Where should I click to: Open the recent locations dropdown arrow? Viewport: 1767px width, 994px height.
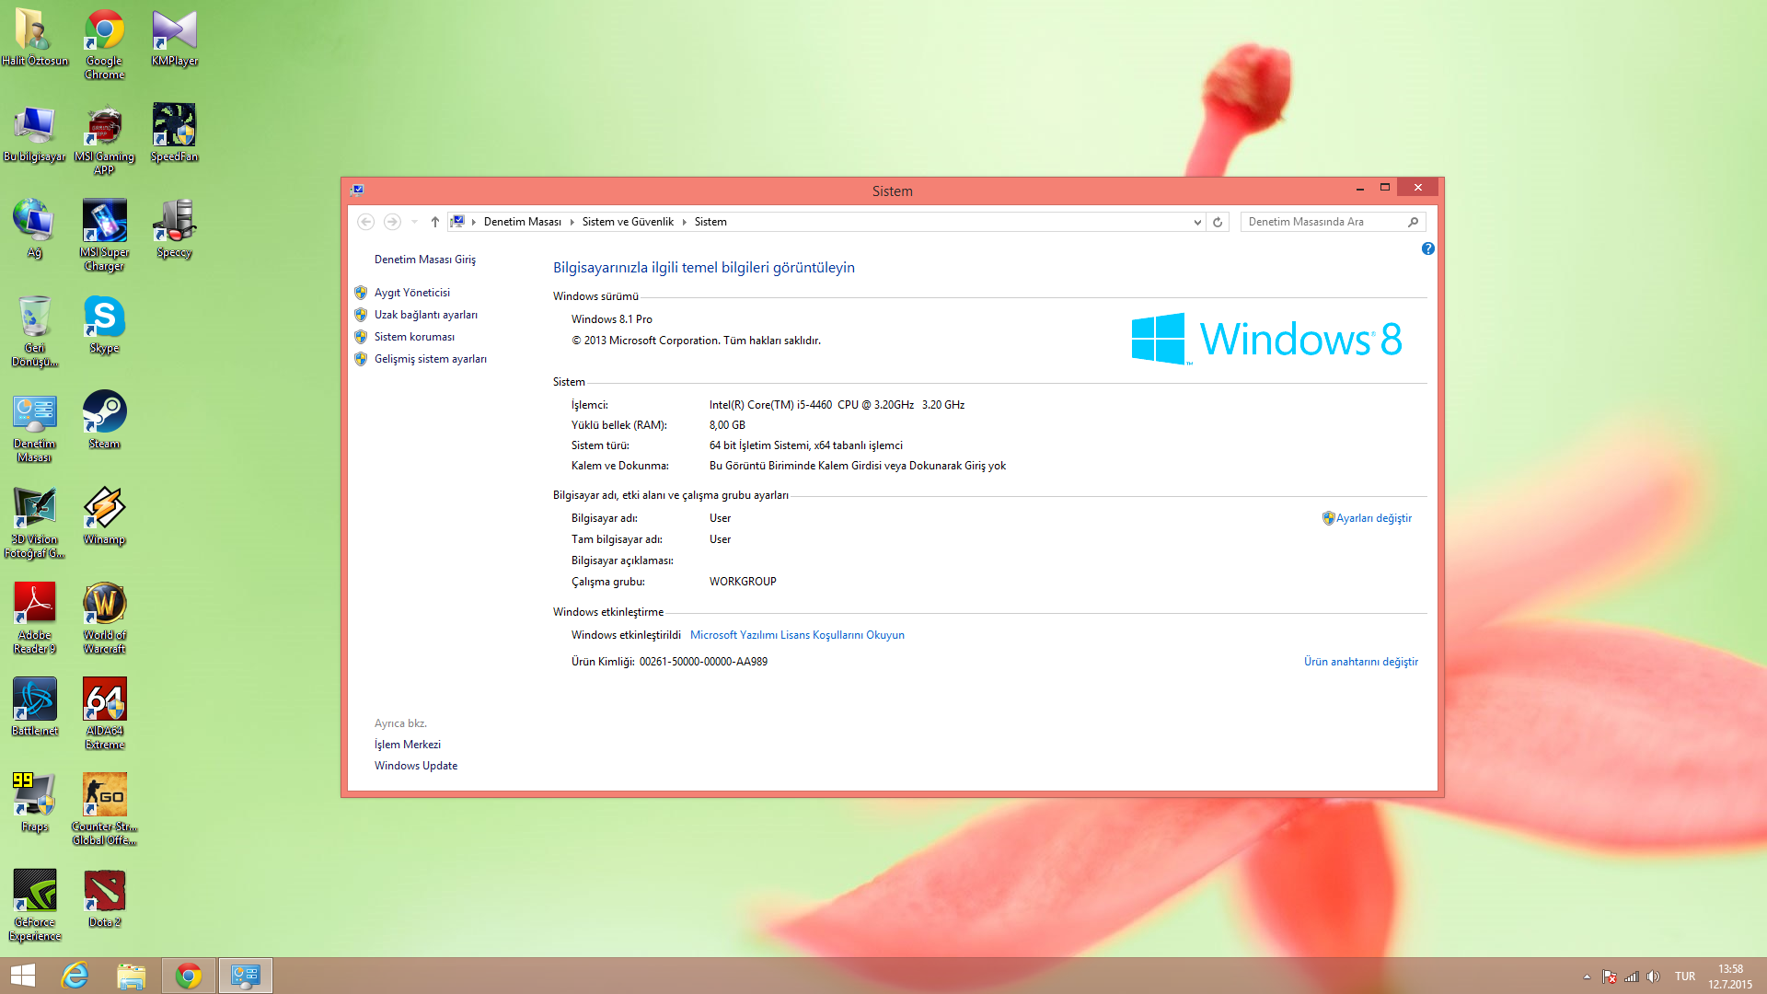[414, 222]
